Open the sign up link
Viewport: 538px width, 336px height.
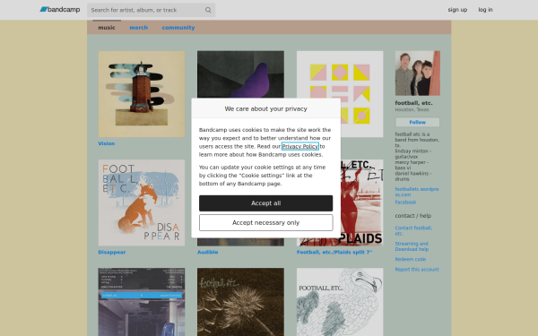coord(457,10)
